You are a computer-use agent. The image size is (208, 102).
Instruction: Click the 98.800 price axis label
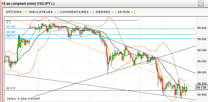pyautogui.click(x=202, y=83)
